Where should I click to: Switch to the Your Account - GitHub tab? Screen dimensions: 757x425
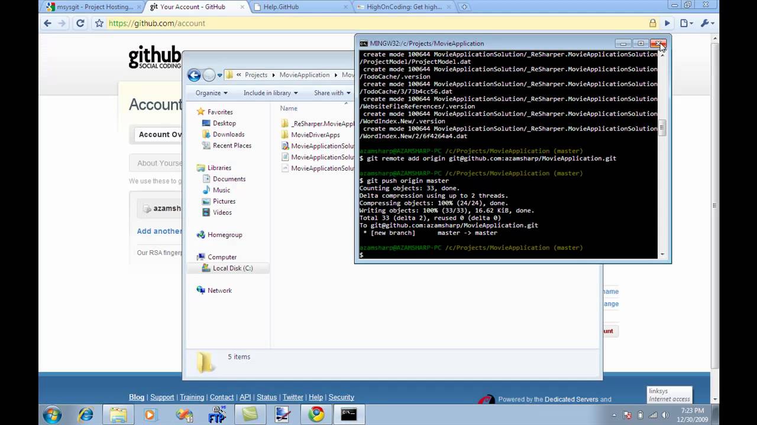195,7
